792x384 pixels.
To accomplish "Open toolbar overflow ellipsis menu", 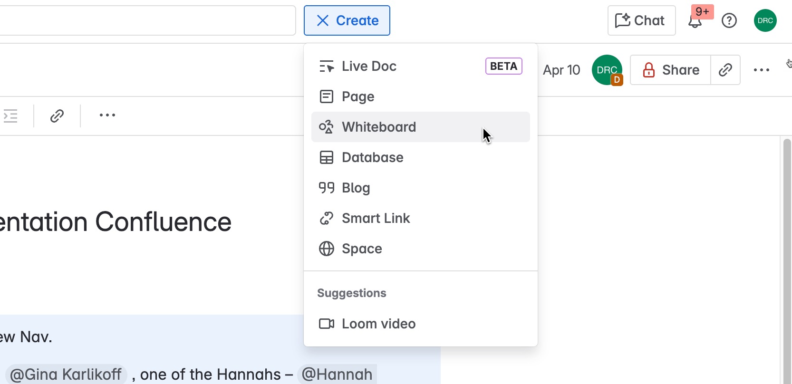I will (x=107, y=115).
